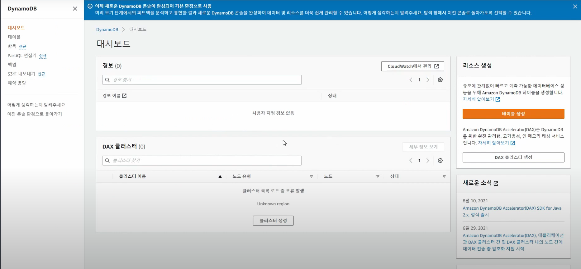
Task: Go to previous page of 경보 list
Action: point(411,80)
